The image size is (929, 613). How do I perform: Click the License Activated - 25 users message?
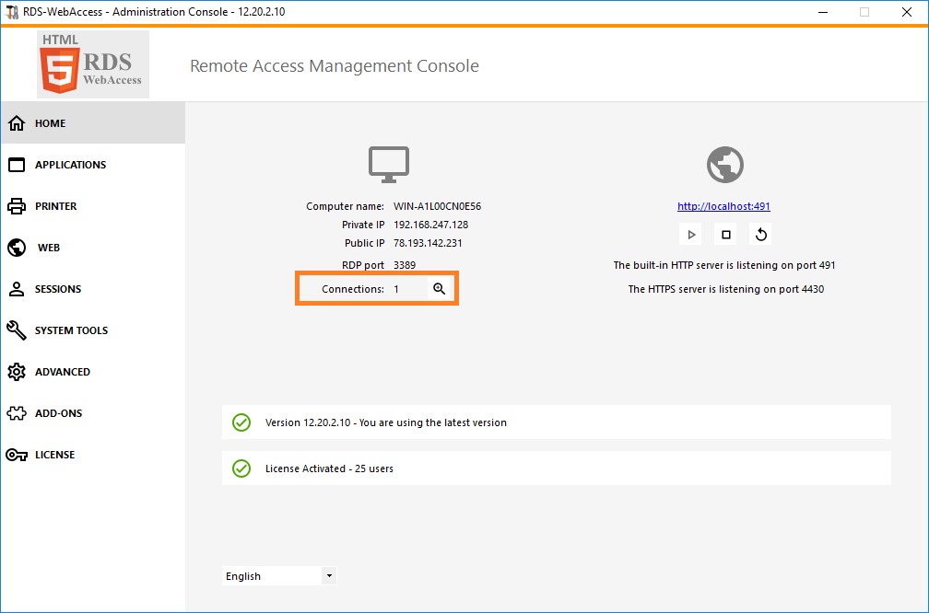[329, 468]
